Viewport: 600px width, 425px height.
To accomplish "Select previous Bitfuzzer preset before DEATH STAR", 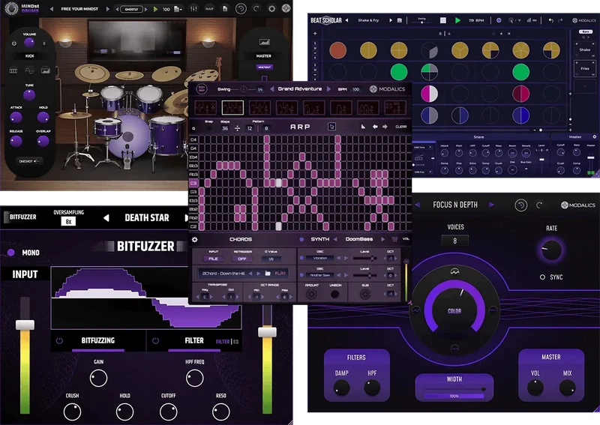I will pyautogui.click(x=106, y=217).
